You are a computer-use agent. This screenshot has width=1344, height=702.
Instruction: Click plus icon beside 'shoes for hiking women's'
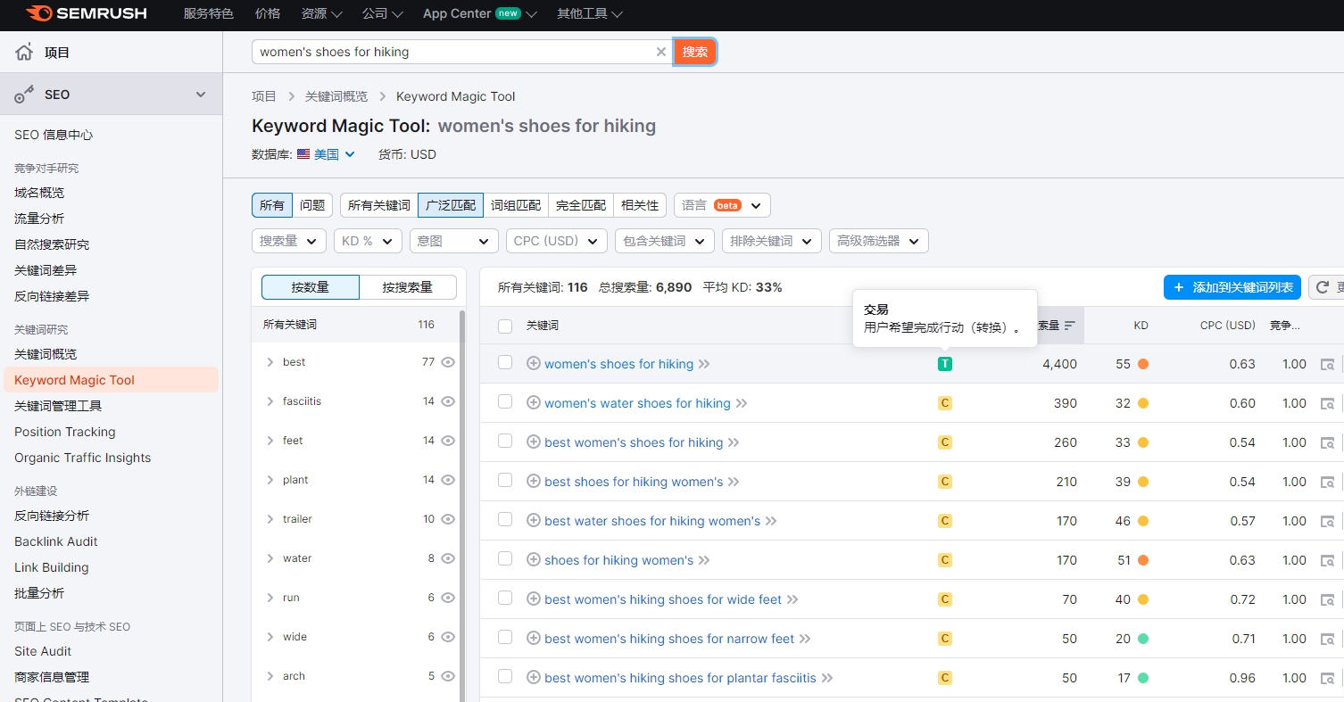point(534,560)
